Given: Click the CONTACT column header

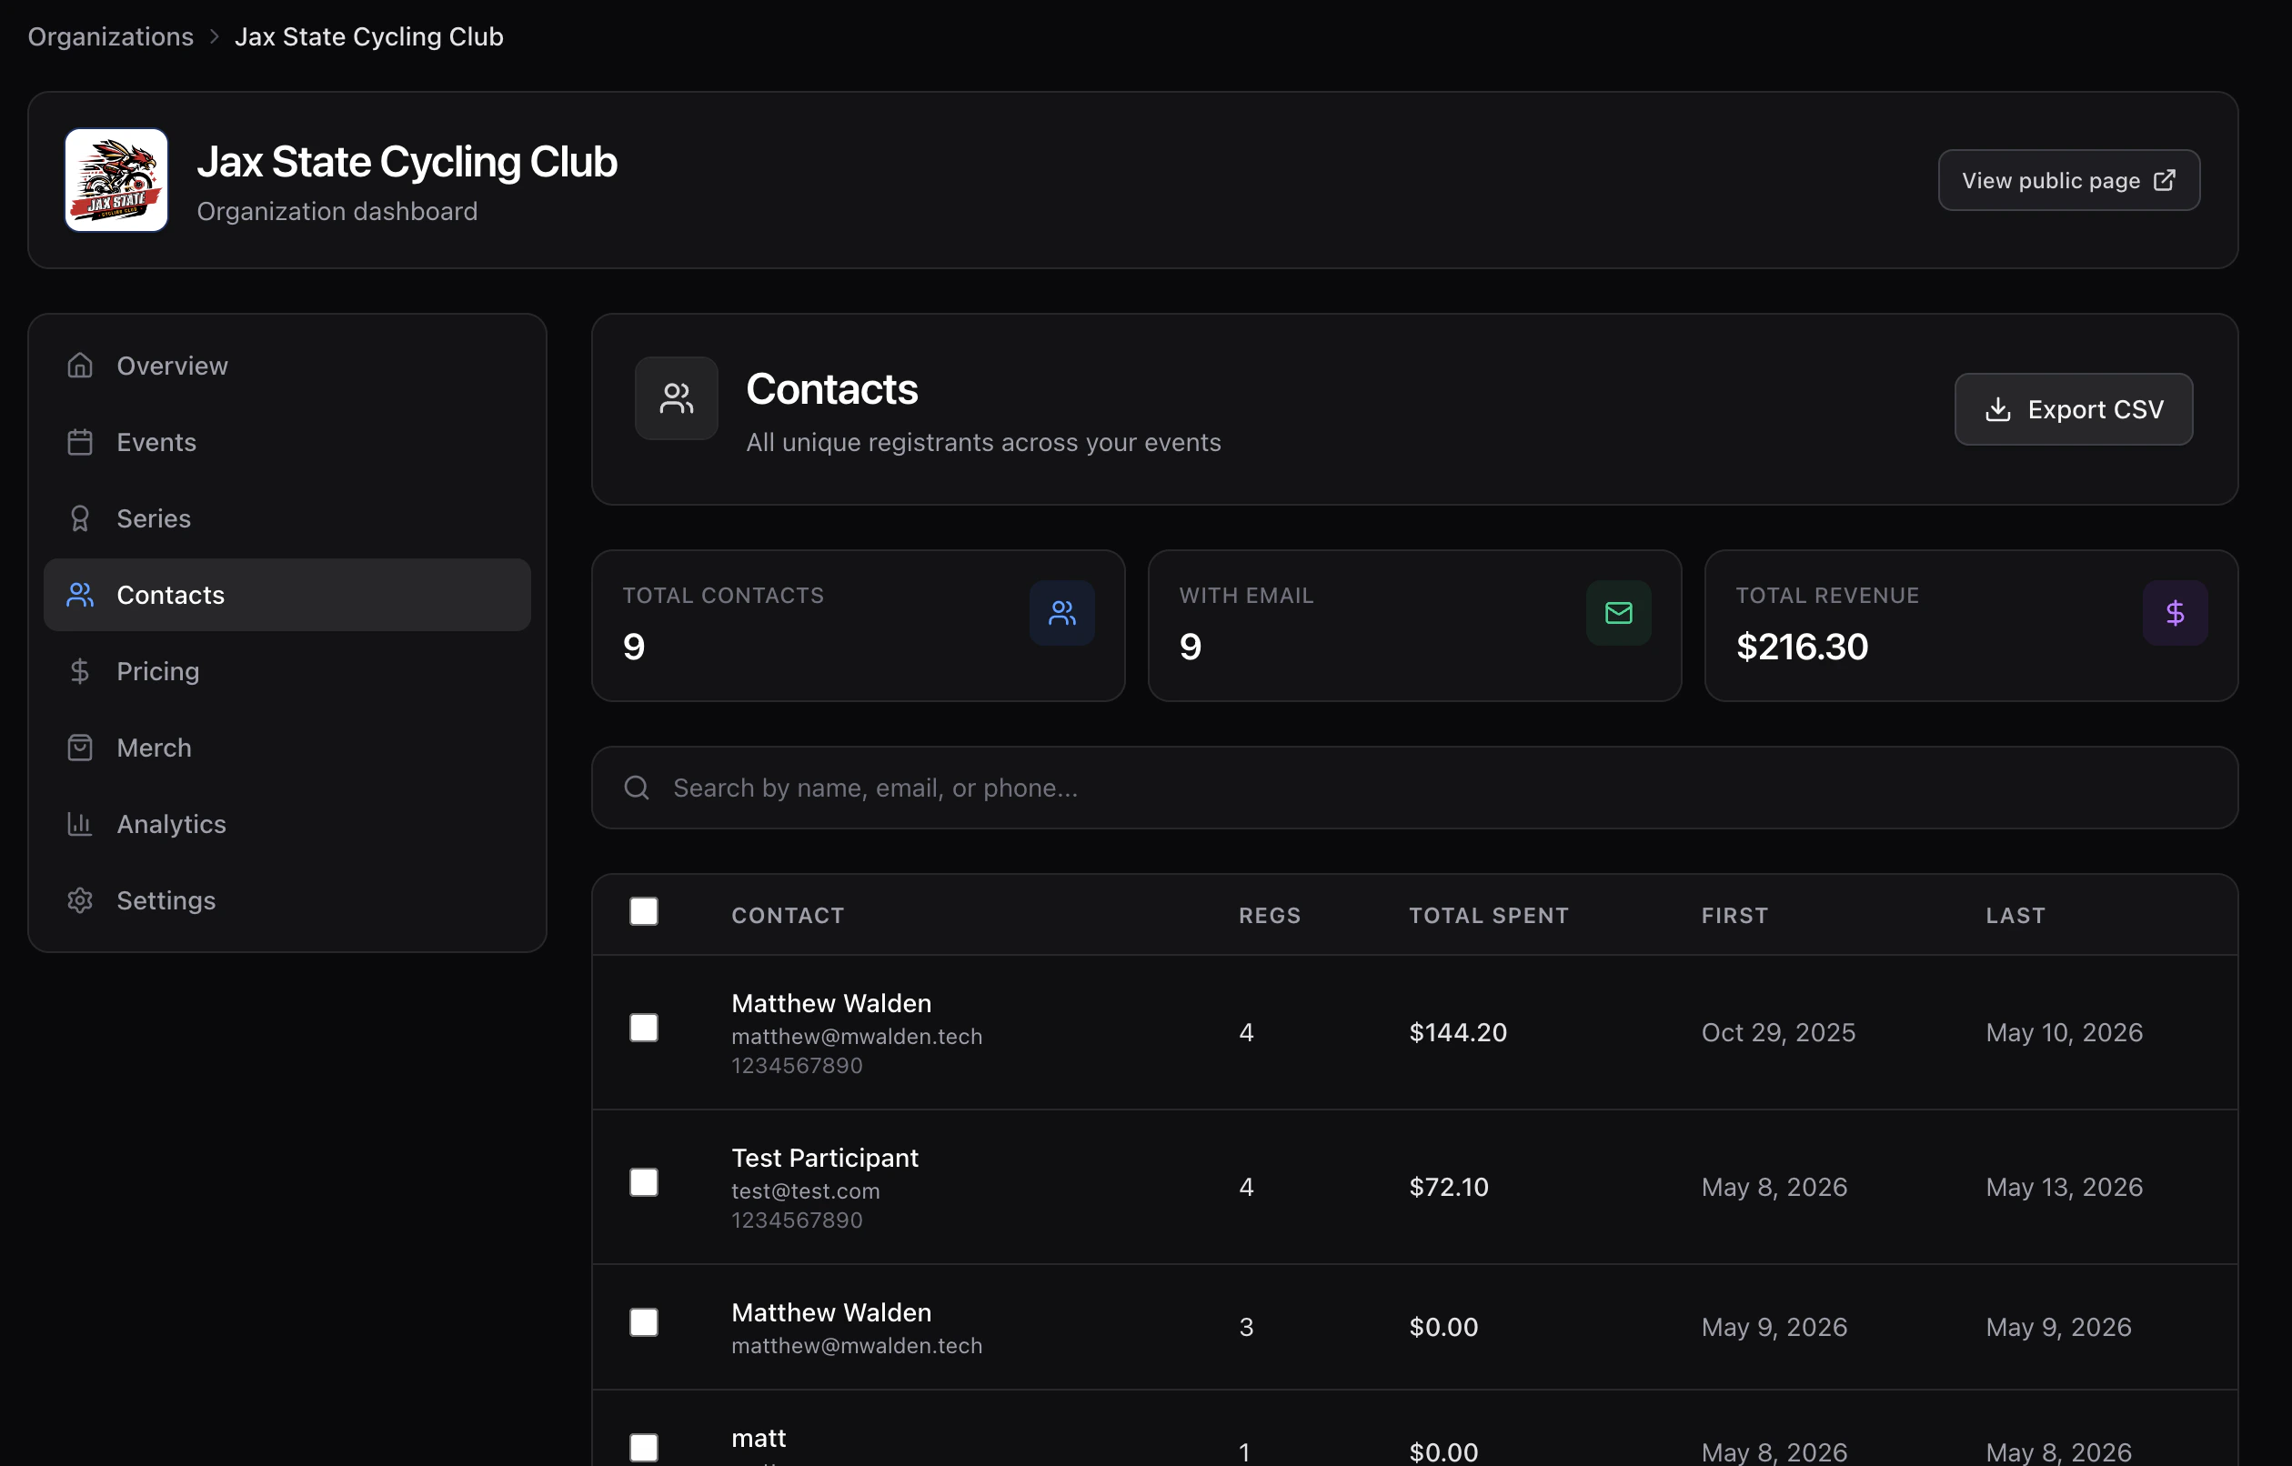Looking at the screenshot, I should click(787, 915).
